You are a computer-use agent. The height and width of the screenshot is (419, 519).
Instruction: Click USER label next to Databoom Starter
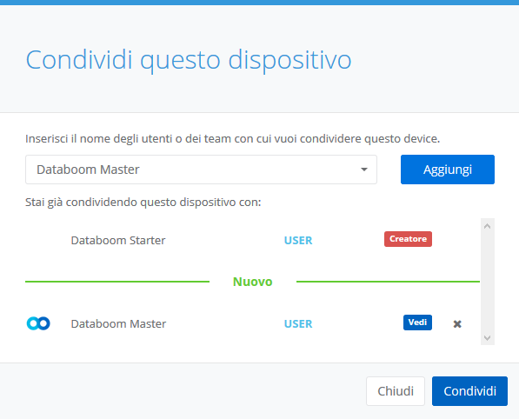click(x=298, y=240)
